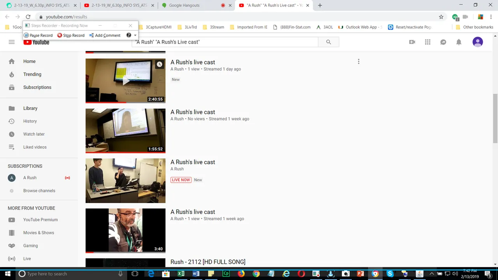Launch Excel from the taskbar

(181, 274)
